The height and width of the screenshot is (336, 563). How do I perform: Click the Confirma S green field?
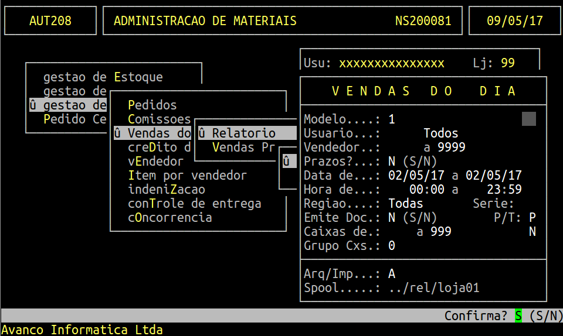coord(518,316)
